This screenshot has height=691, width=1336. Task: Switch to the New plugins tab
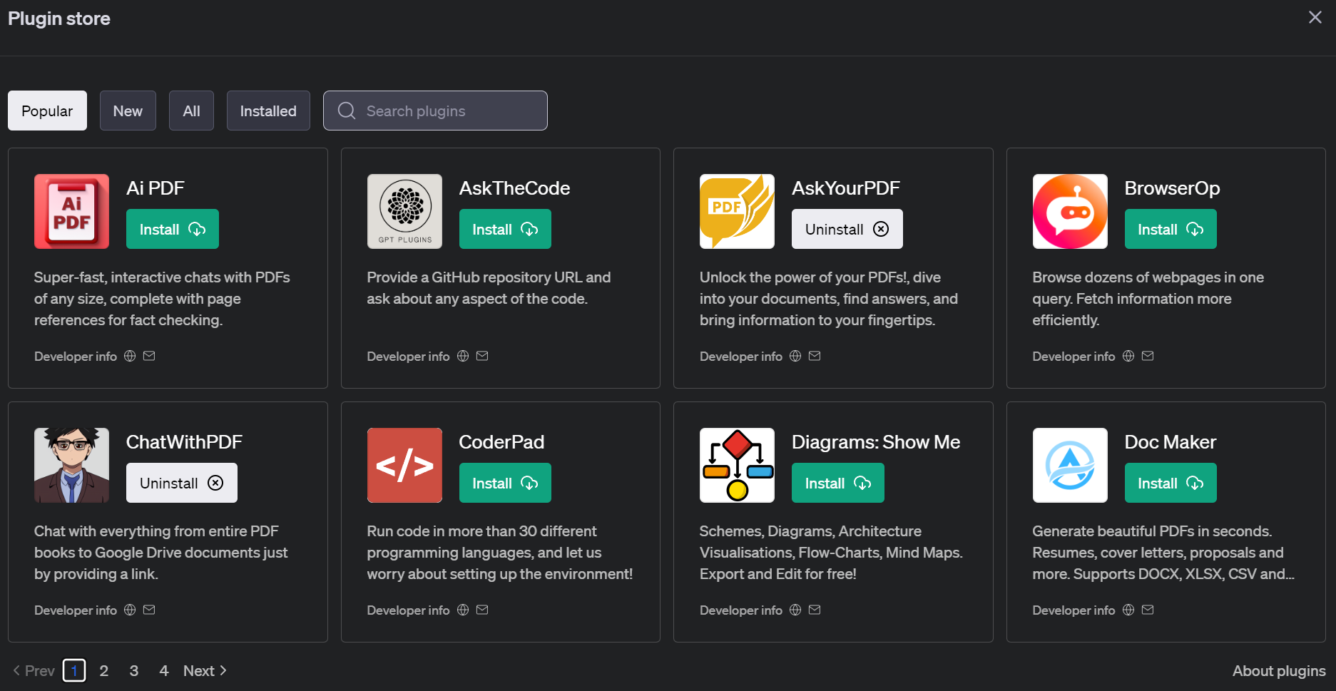click(128, 111)
